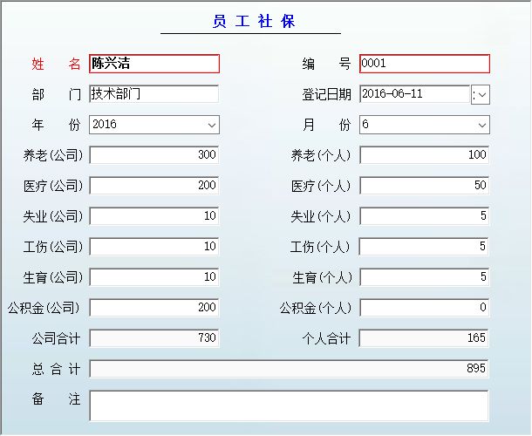Click the 个人合计 label
532x436 pixels.
[326, 338]
